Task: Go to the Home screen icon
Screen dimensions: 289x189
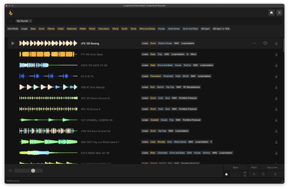Action: click(271, 13)
